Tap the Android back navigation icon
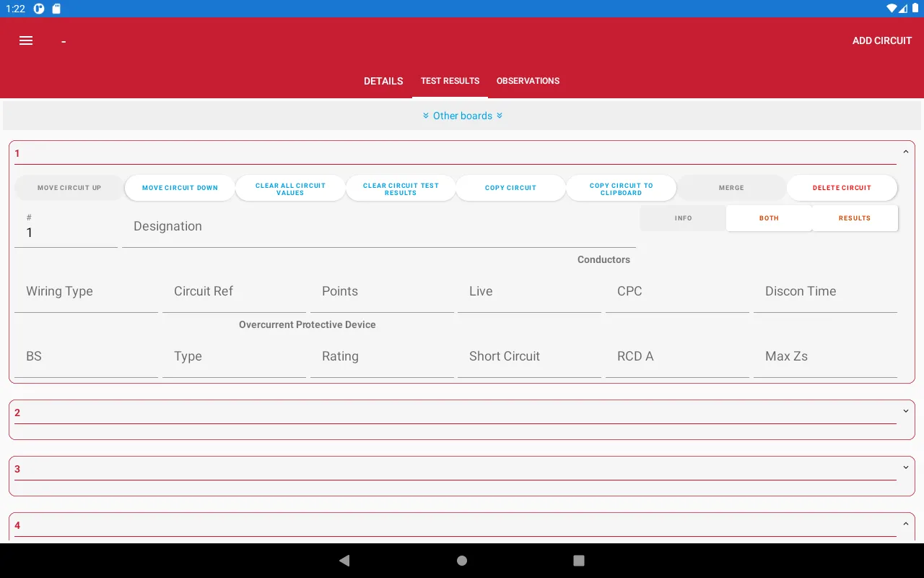This screenshot has height=578, width=924. 344,560
